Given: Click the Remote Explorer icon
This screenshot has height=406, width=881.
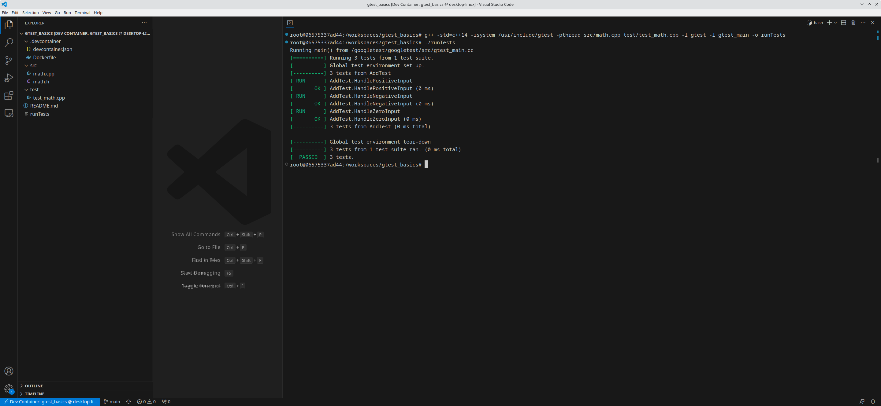Looking at the screenshot, I should click(x=9, y=113).
